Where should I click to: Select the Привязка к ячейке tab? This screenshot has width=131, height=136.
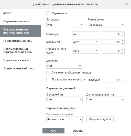16,60
